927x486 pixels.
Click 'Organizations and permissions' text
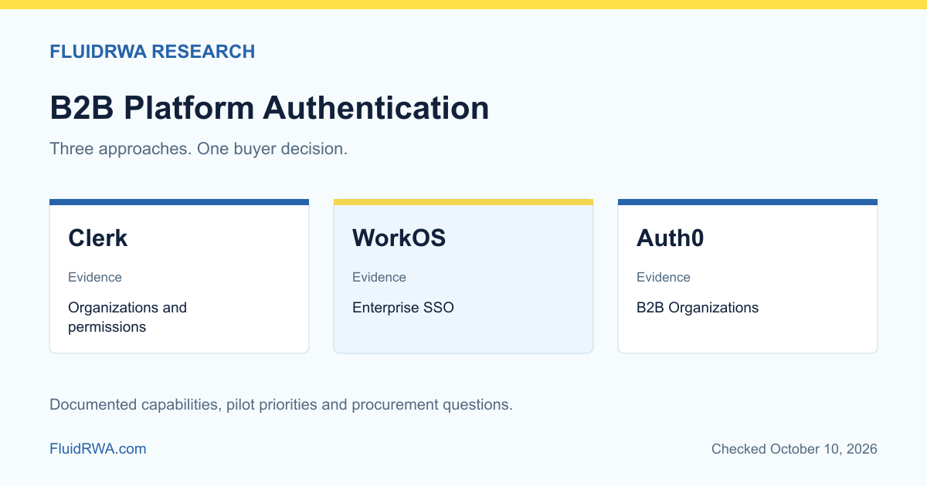pyautogui.click(x=127, y=317)
